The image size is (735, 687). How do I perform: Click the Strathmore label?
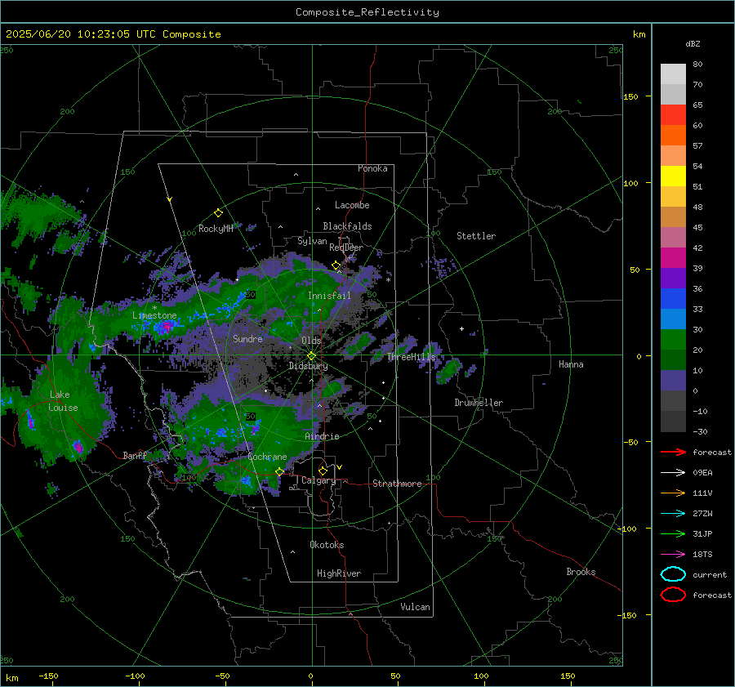coord(397,484)
